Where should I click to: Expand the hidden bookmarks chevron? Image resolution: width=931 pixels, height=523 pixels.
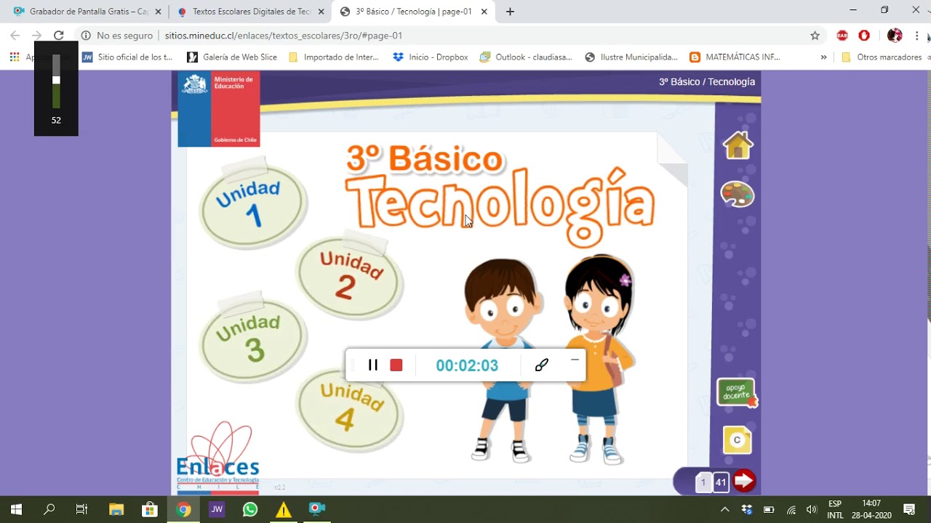click(823, 57)
